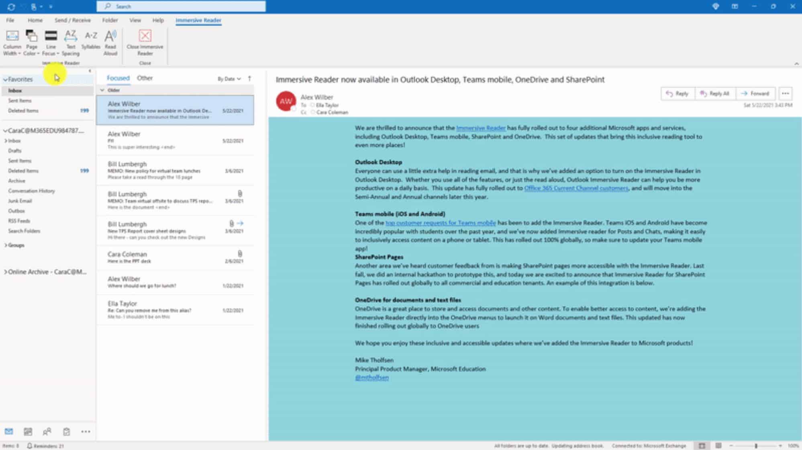Adjust the zoom slider in status bar
The width and height of the screenshot is (802, 450).
(x=756, y=446)
